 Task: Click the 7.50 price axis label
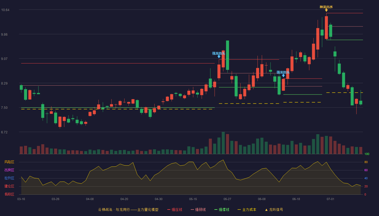click(x=4, y=108)
